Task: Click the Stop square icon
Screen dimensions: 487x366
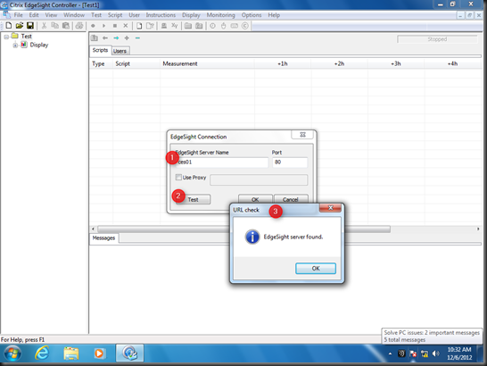Action: pos(114,26)
